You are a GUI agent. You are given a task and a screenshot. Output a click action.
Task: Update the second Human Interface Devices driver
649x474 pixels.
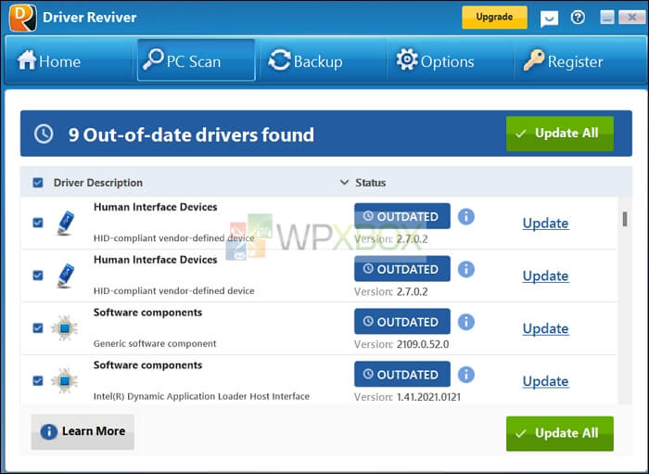point(545,275)
